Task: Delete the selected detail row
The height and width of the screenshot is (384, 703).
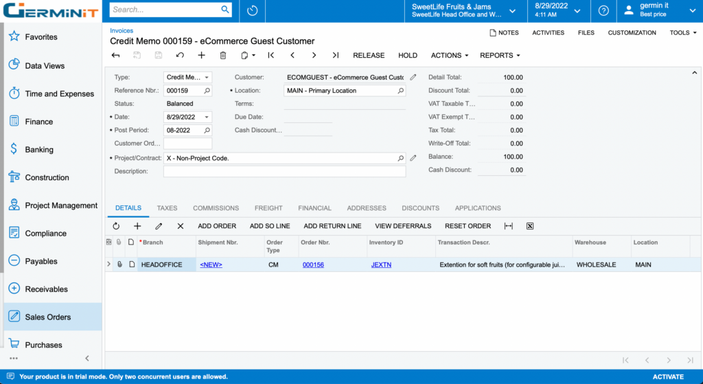Action: tap(181, 226)
